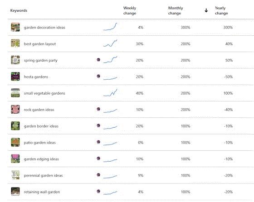Image resolution: width=254 pixels, height=202 pixels.
Task: Sort by the Yearly change column header
Action: (221, 10)
